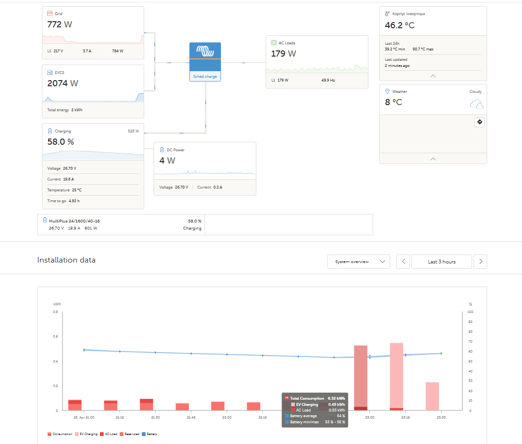Open directions from weather map button
This screenshot has width=522, height=444.
tap(480, 122)
